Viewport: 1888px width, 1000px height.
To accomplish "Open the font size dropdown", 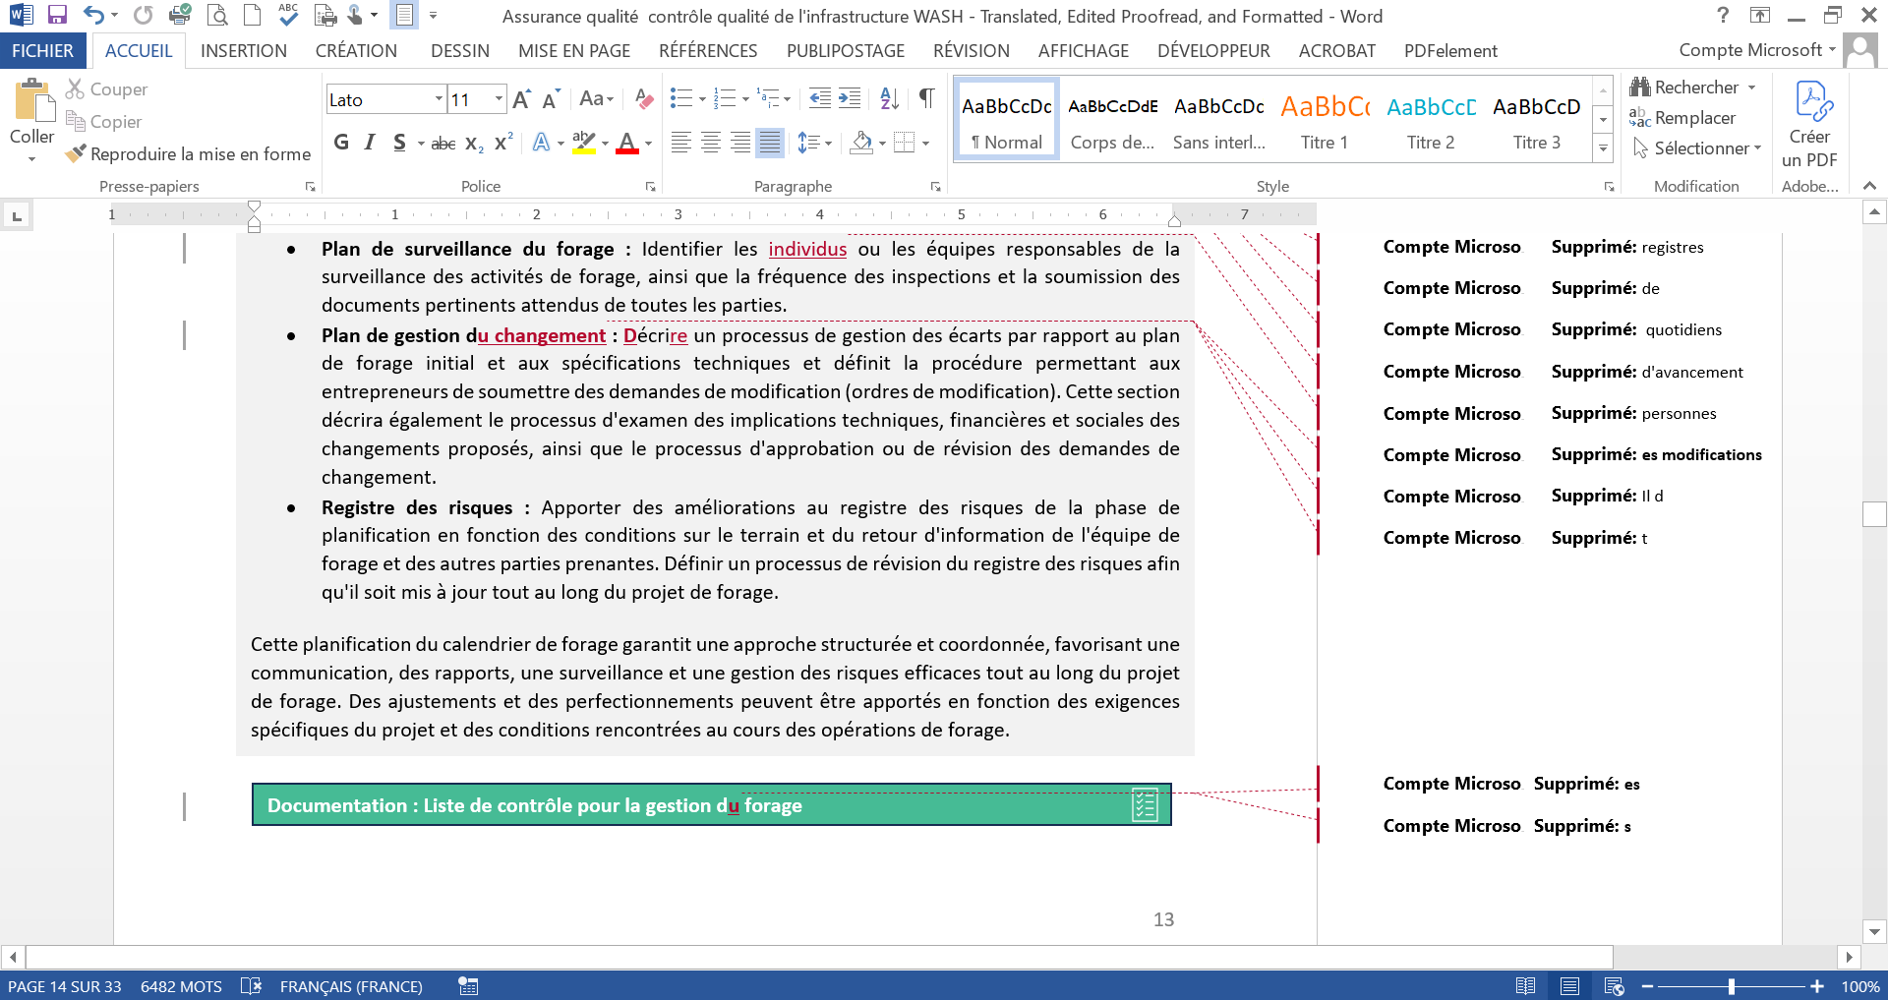I will click(x=499, y=99).
